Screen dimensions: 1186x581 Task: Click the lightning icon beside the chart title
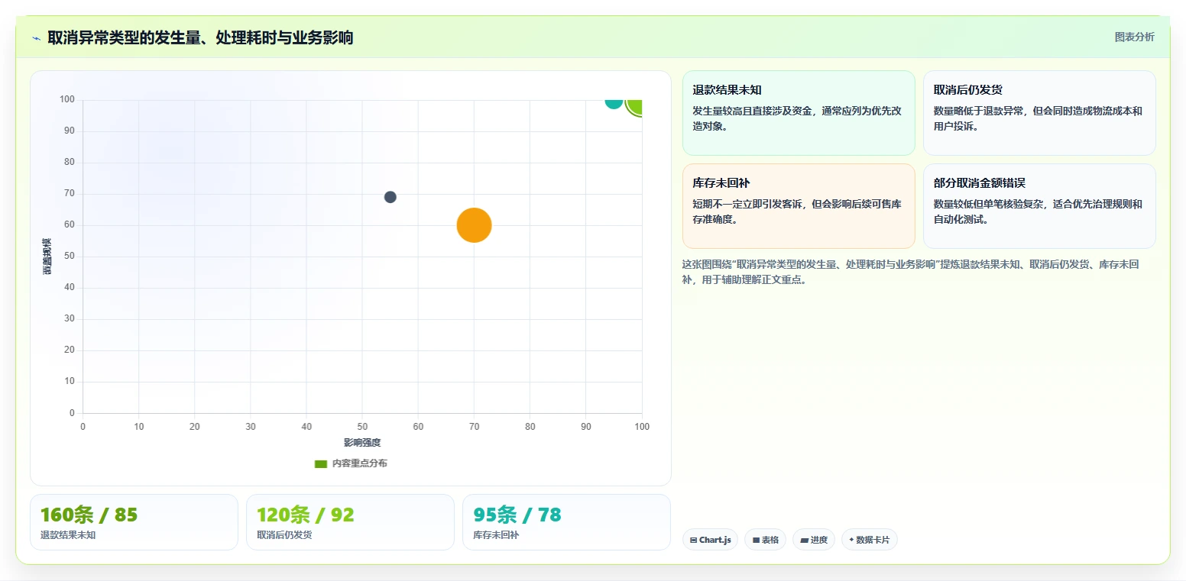click(x=36, y=38)
